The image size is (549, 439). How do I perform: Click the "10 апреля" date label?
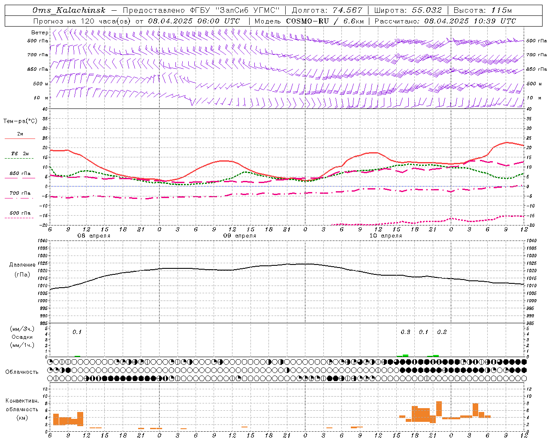click(386, 236)
